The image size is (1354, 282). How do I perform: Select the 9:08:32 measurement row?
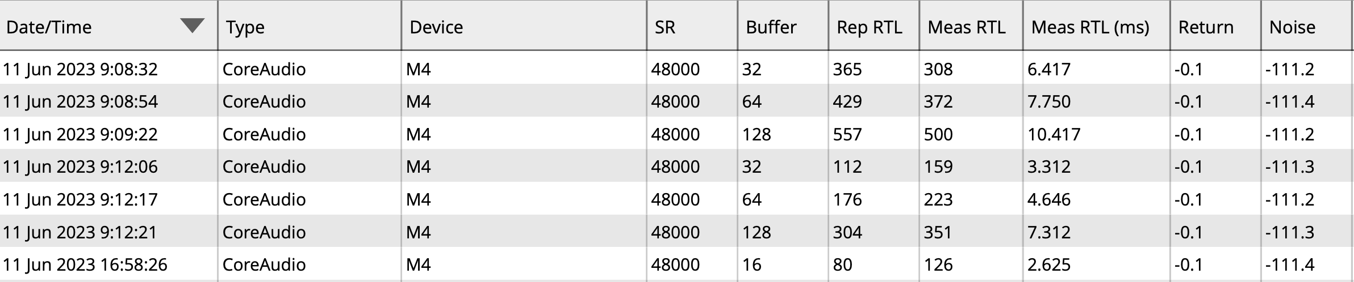[80, 69]
